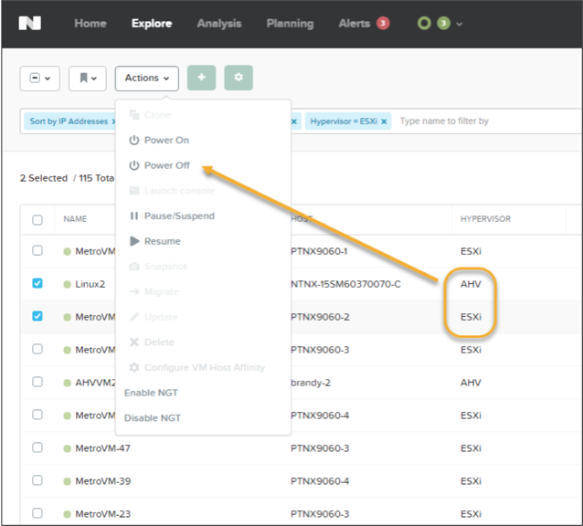Image resolution: width=583 pixels, height=526 pixels.
Task: Click the Pause/Suspend icon in menu
Action: 133,216
